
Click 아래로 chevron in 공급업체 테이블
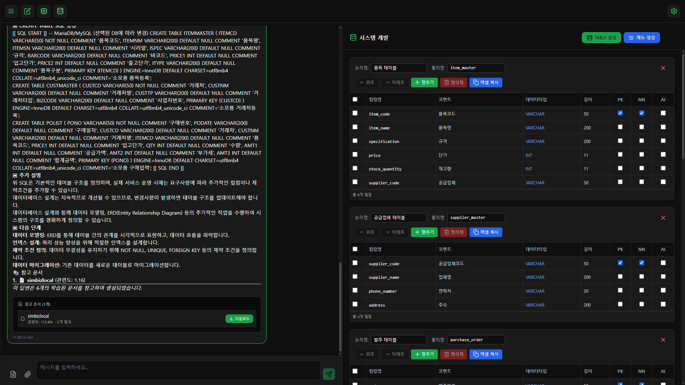click(x=395, y=232)
